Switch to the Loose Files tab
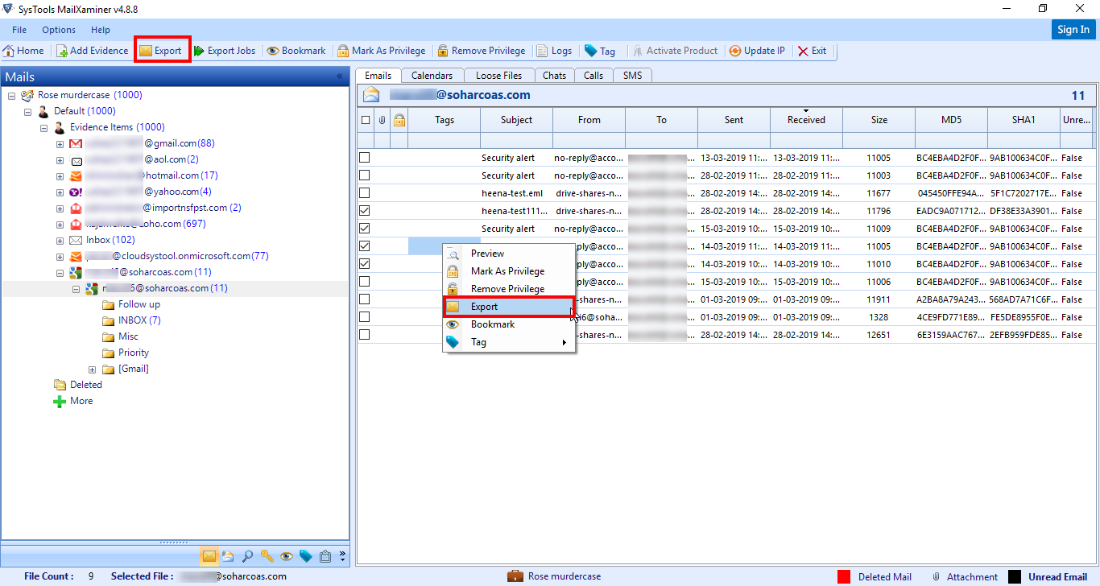This screenshot has width=1100, height=586. 498,76
